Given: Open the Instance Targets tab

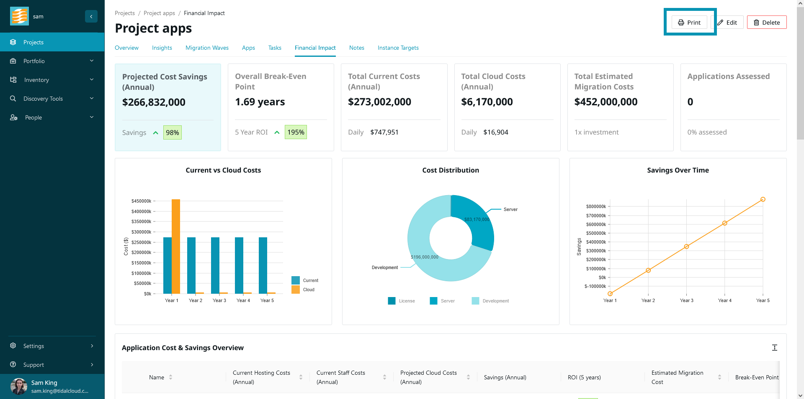Looking at the screenshot, I should [x=398, y=48].
